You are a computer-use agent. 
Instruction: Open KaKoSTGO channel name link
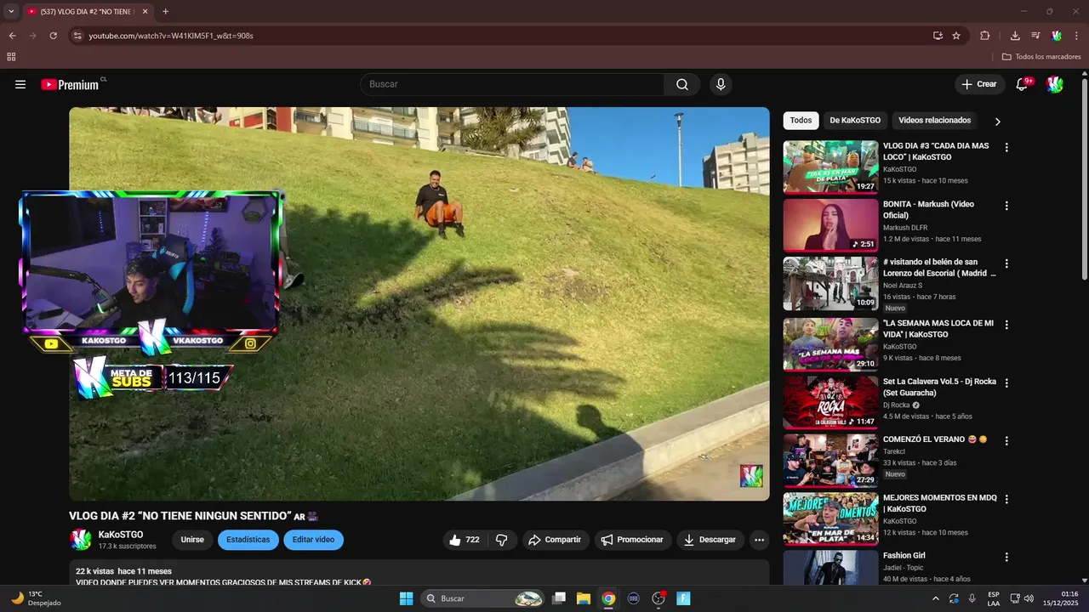tap(121, 535)
